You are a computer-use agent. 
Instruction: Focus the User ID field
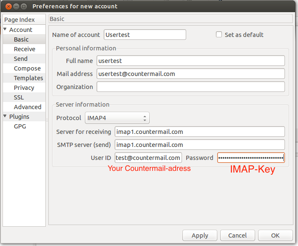[x=148, y=158]
